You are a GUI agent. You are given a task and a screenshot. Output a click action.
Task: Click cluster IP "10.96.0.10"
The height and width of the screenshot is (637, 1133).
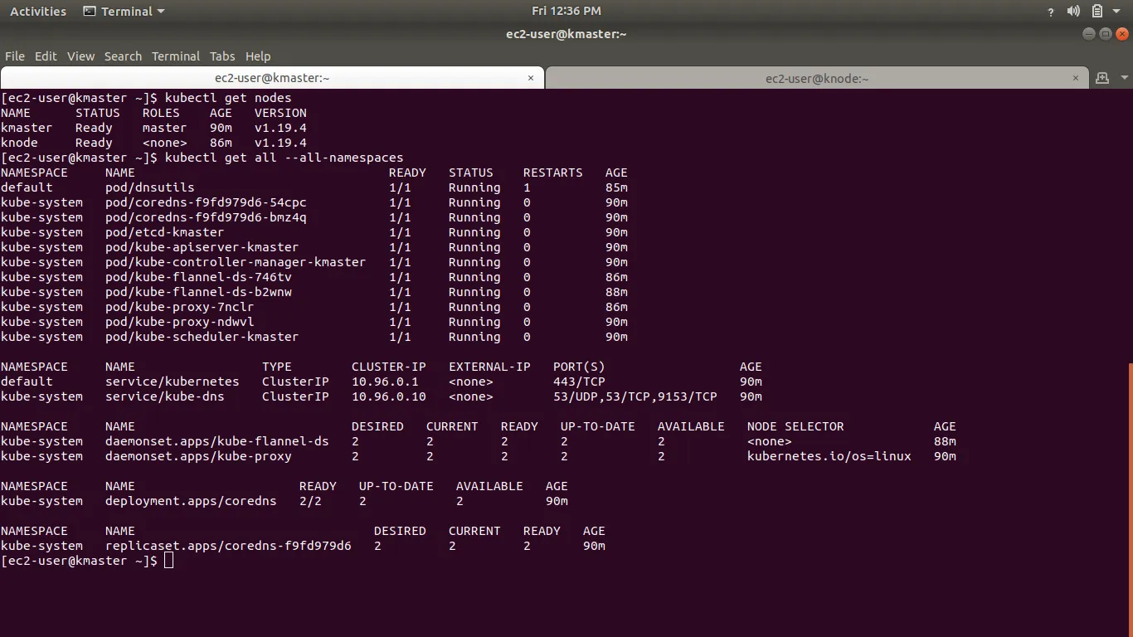[x=389, y=396]
